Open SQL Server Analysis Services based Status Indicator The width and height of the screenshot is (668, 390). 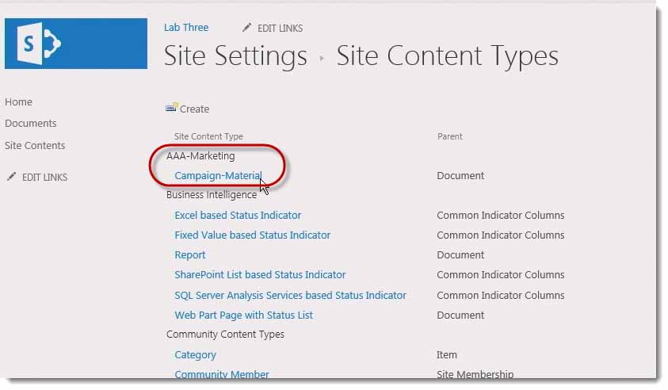(290, 296)
